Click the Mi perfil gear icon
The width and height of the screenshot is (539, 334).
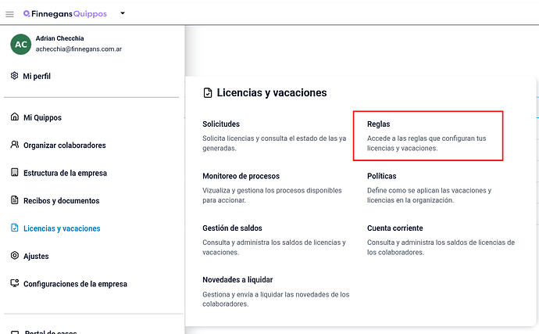[14, 76]
